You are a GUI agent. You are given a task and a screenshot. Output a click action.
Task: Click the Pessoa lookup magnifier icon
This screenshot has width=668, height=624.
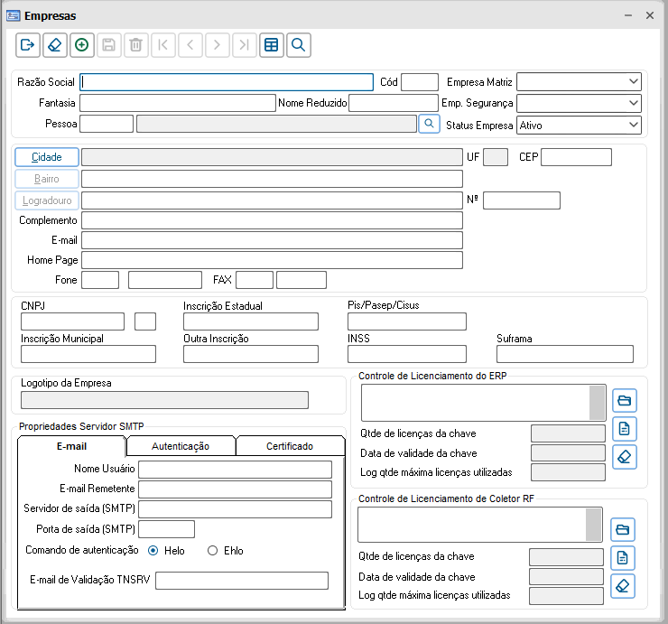pyautogui.click(x=430, y=124)
